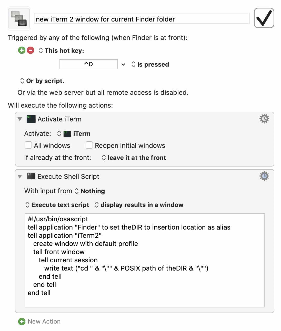This screenshot has width=281, height=331.
Task: Click the iTerm icon in Activate iTerm header
Action: point(31,119)
